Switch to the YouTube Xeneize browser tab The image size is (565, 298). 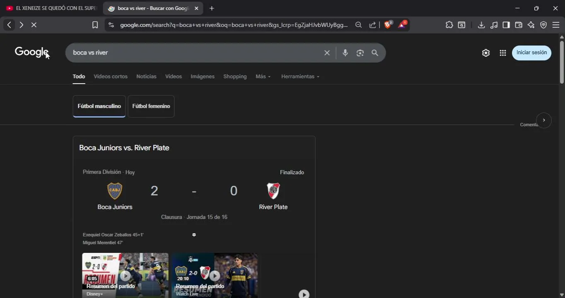(51, 8)
